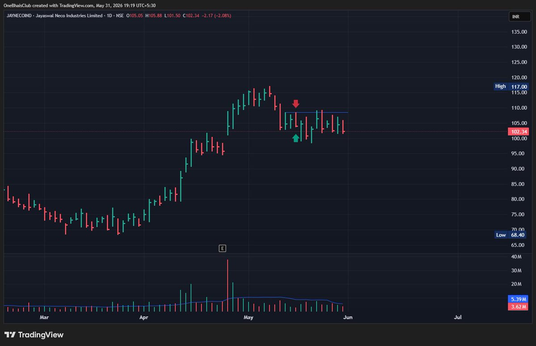This screenshot has width=536, height=346.
Task: Click the High 117.00 price label
Action: (511, 87)
